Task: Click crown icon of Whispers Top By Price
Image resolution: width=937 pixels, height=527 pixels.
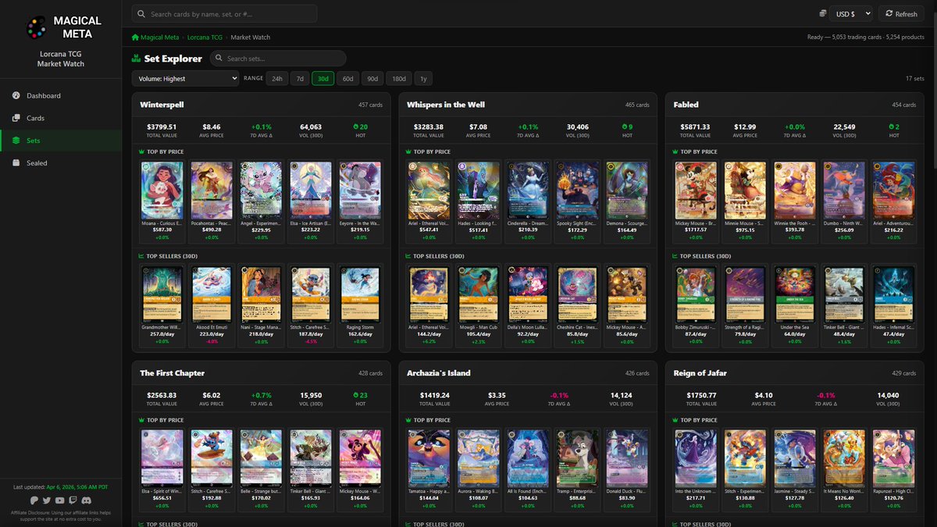Action: pyautogui.click(x=409, y=151)
